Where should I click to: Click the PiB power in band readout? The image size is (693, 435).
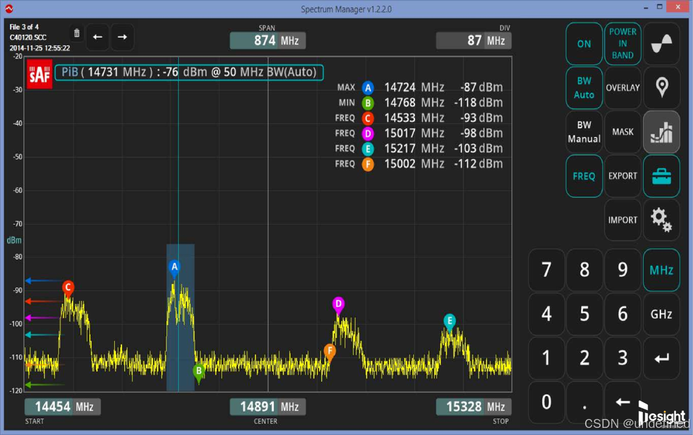[x=189, y=72]
